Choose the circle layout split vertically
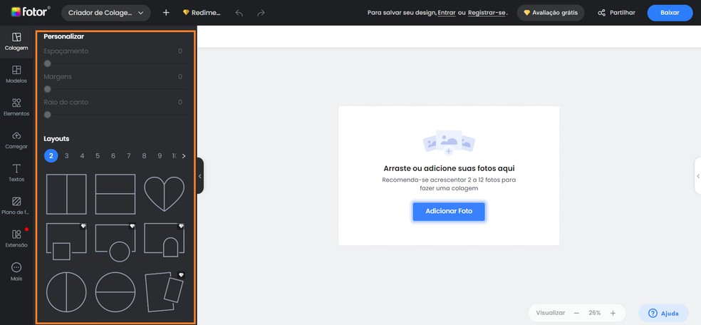Screen dimensions: 701x325 67,292
